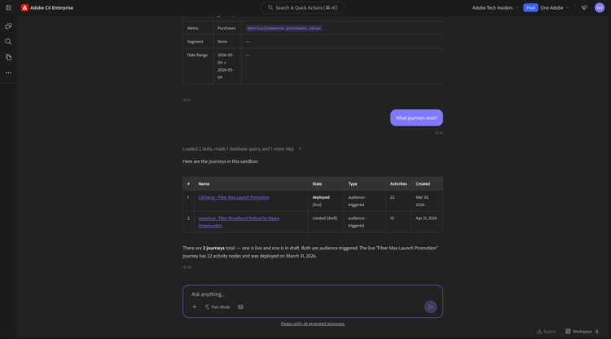This screenshot has width=611, height=339.
Task: Click the bold '2 journeys' summary text
Action: [213, 248]
